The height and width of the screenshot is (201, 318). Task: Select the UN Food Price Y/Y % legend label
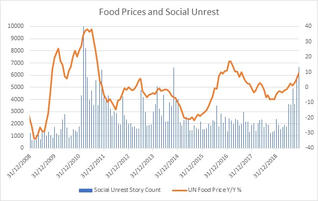click(x=215, y=190)
